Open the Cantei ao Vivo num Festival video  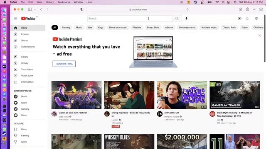(x=76, y=95)
